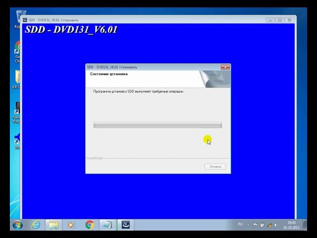The image size is (317, 238).
Task: Click the RU language indicator
Action: (240, 224)
